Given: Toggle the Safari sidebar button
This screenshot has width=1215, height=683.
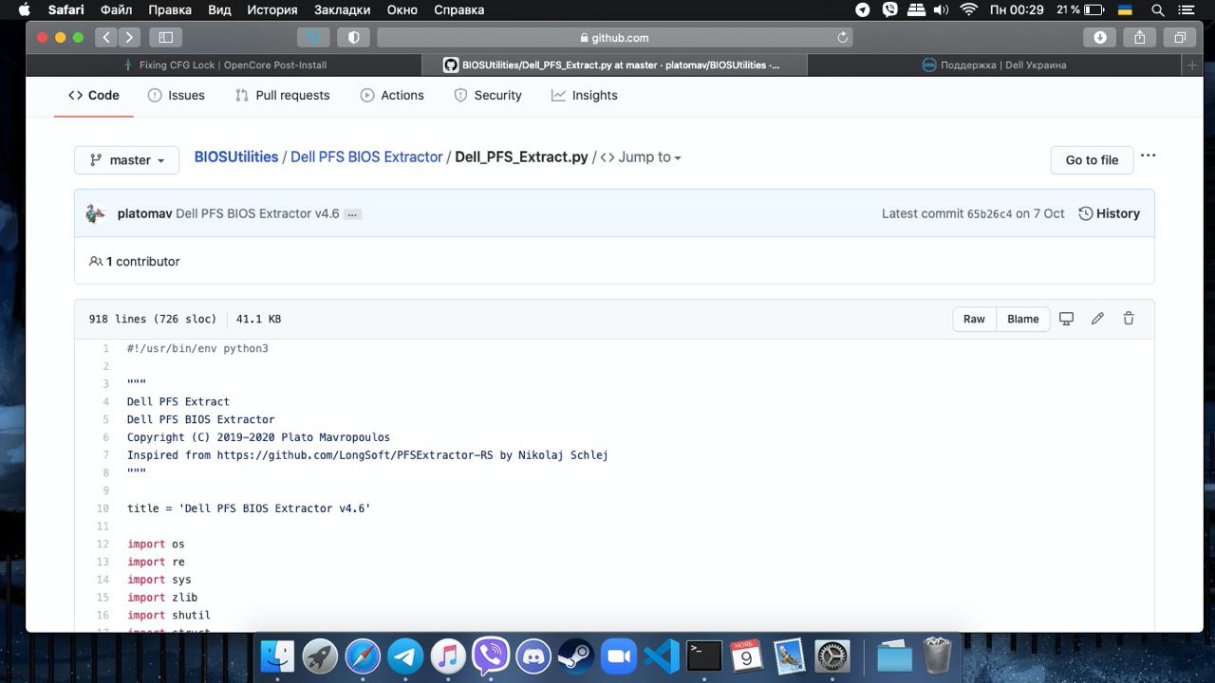Looking at the screenshot, I should pos(165,37).
